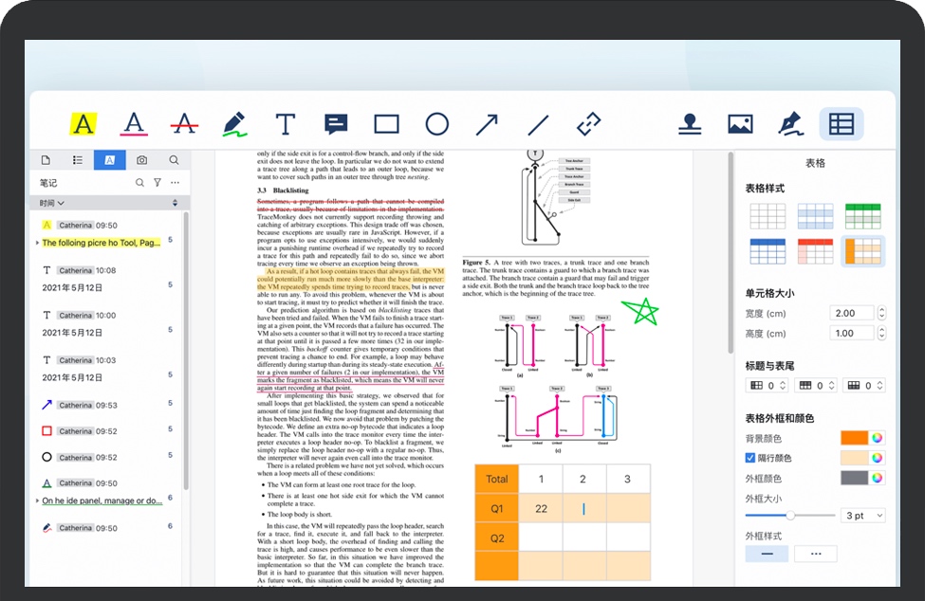Open the insert image tool

point(740,123)
